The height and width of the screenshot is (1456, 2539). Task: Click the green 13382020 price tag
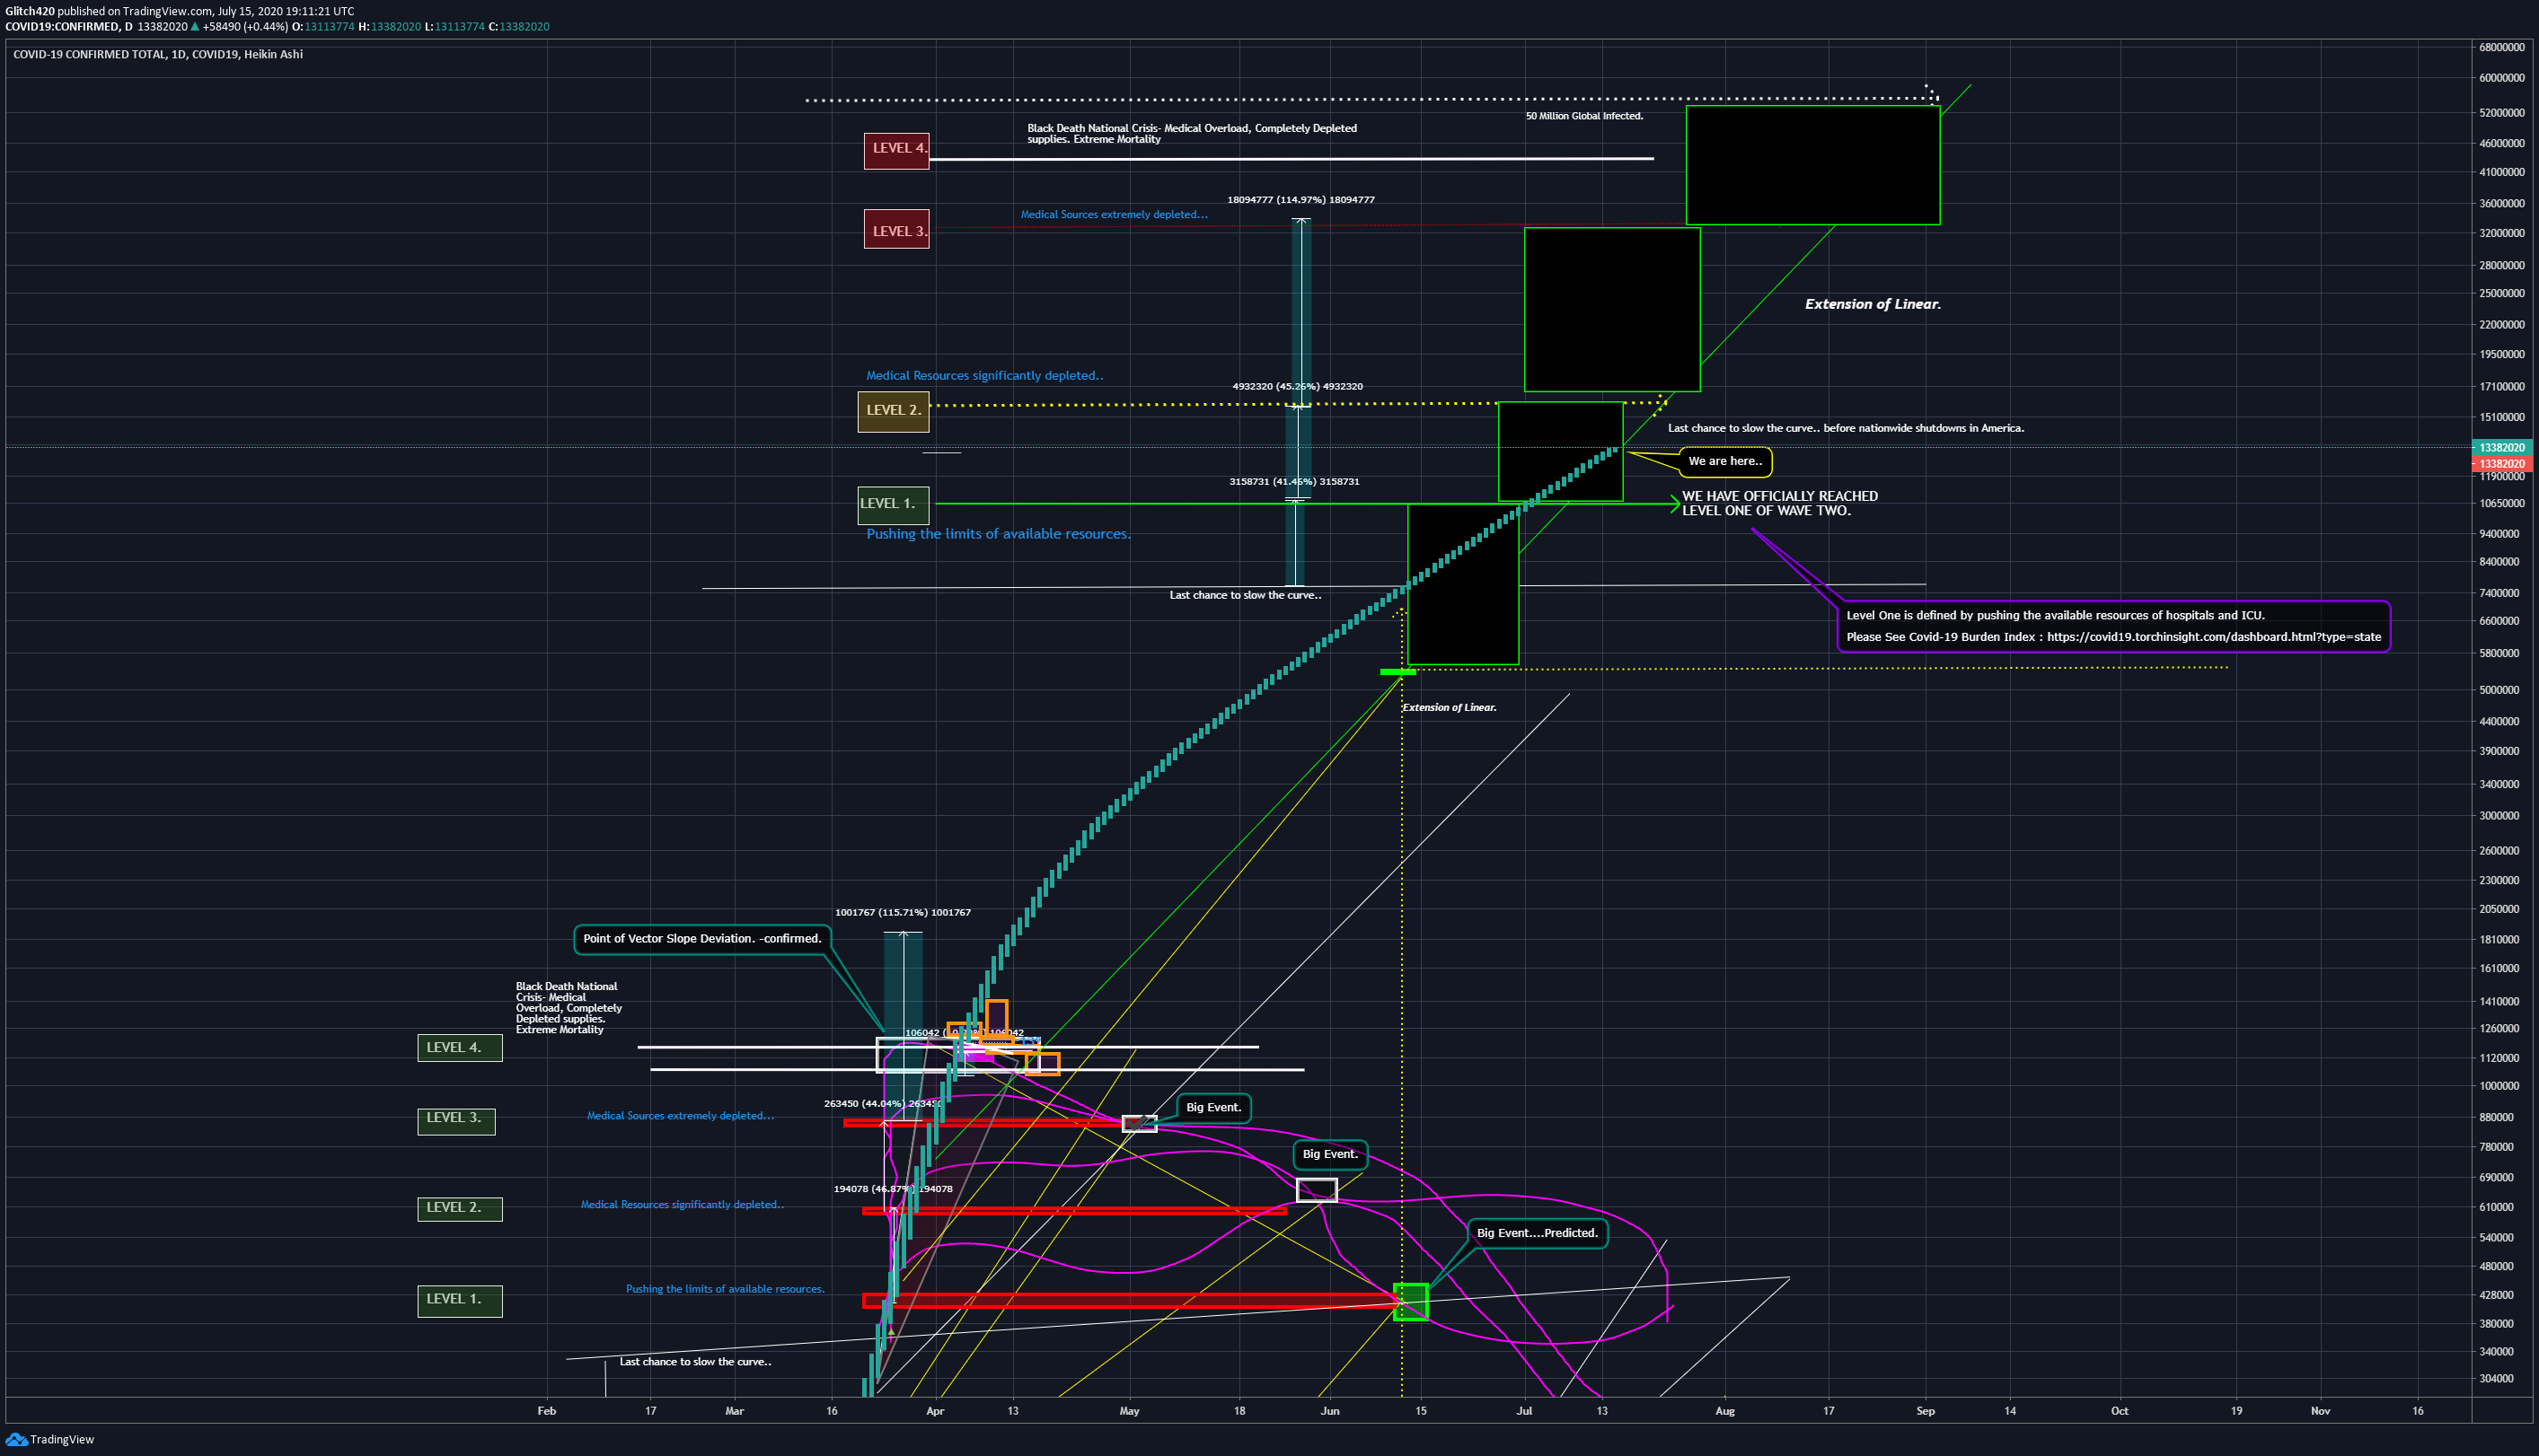pos(2504,448)
